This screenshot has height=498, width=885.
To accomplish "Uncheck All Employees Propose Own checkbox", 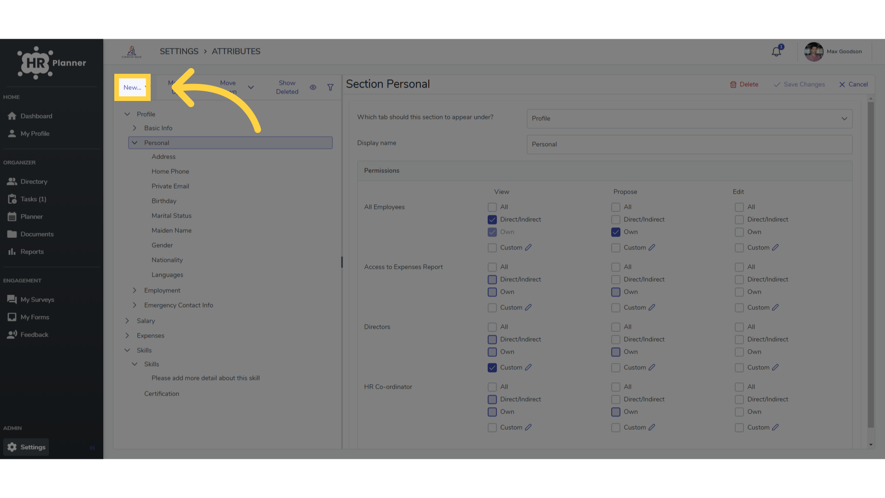I will point(616,232).
